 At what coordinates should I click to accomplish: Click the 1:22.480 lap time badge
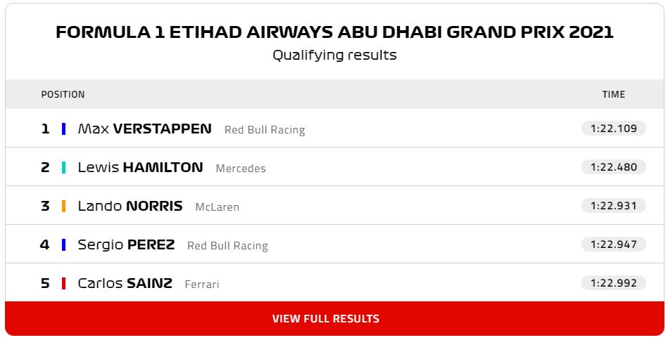point(613,167)
